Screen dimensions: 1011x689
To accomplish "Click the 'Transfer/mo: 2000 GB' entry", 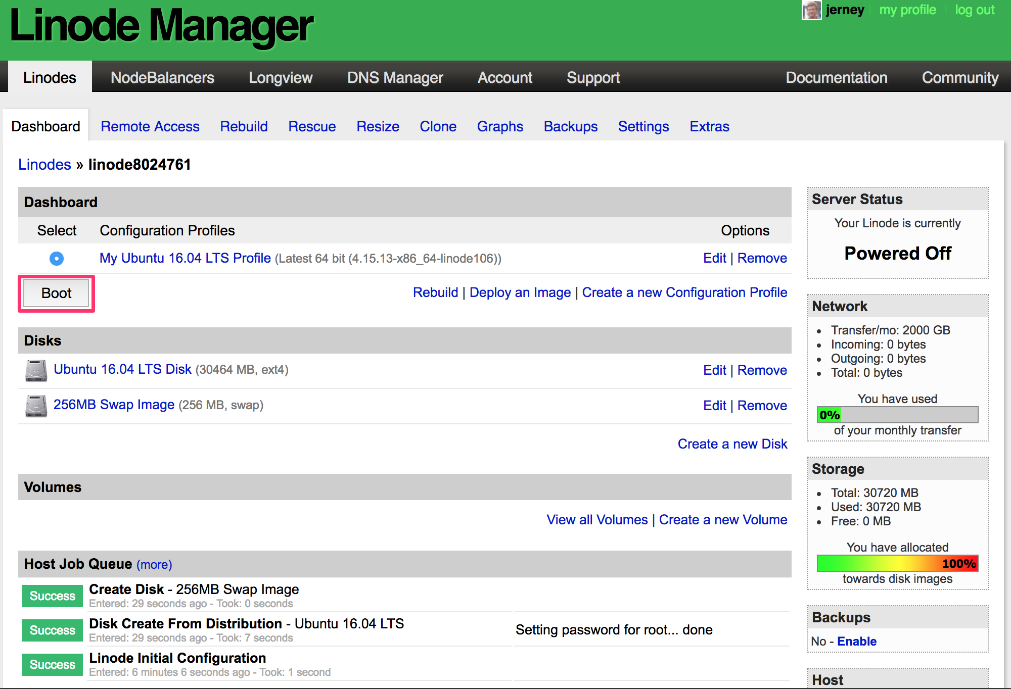I will (x=890, y=330).
